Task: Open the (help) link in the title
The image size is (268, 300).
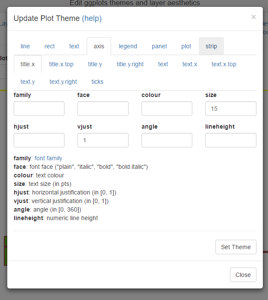Action: (92, 18)
